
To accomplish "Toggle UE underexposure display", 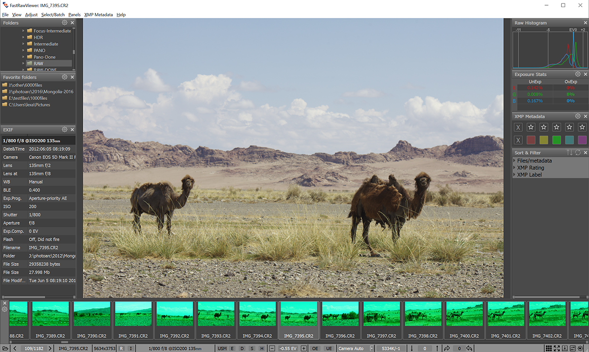I will tap(329, 348).
